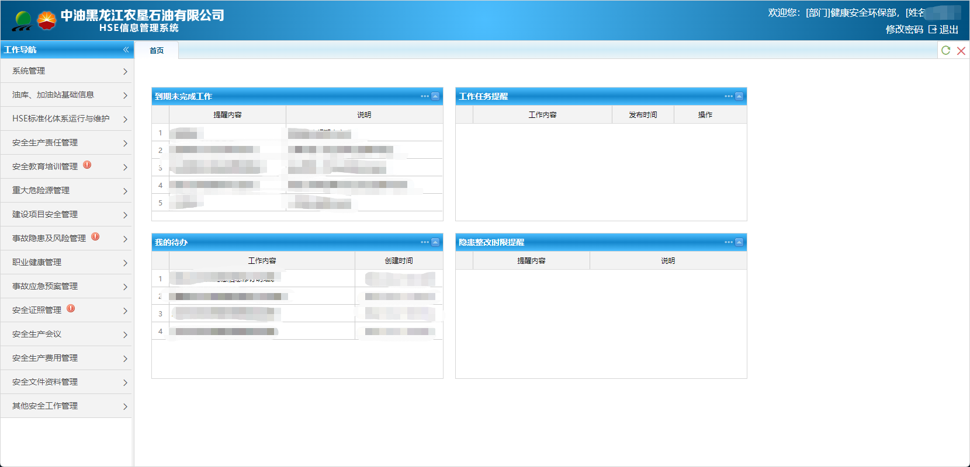The image size is (970, 467).
Task: Click the 工作导航 sidebar title
Action: tap(20, 50)
